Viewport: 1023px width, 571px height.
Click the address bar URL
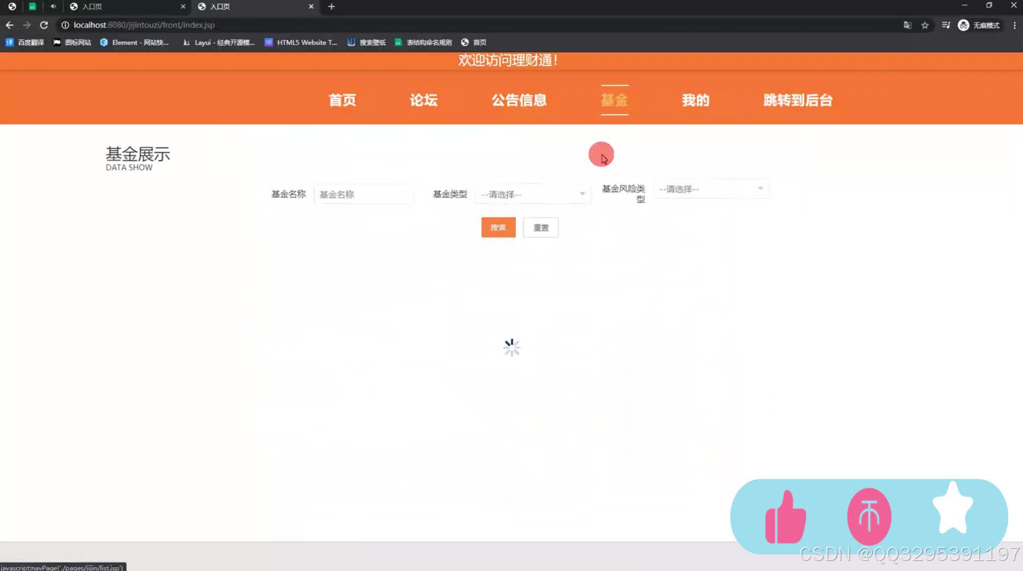[144, 25]
